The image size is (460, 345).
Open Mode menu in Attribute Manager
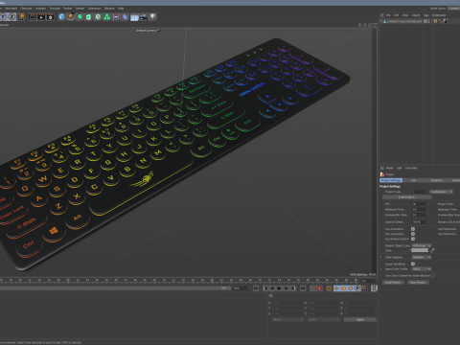(x=390, y=168)
